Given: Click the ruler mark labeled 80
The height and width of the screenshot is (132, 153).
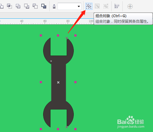Looking at the screenshot, I should click(x=68, y=21).
